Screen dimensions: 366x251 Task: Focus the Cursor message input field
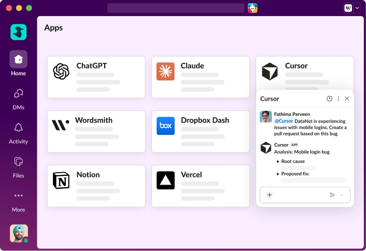305,194
